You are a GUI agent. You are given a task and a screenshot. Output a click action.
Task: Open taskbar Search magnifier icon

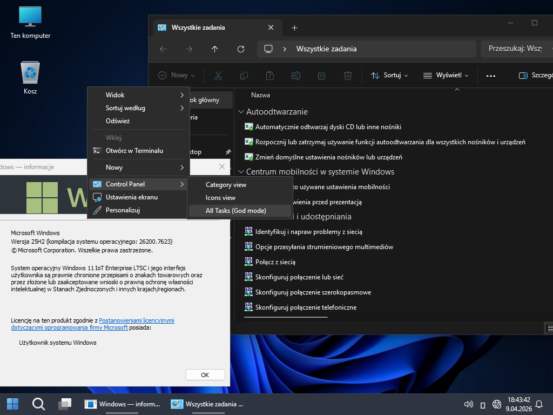[x=38, y=404]
